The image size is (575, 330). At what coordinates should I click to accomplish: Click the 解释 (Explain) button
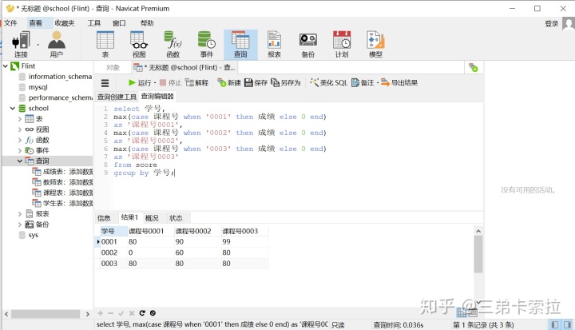tap(196, 82)
